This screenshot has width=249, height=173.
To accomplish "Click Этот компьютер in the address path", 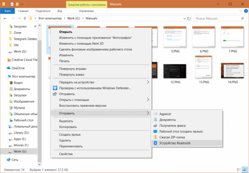I will (50, 19).
